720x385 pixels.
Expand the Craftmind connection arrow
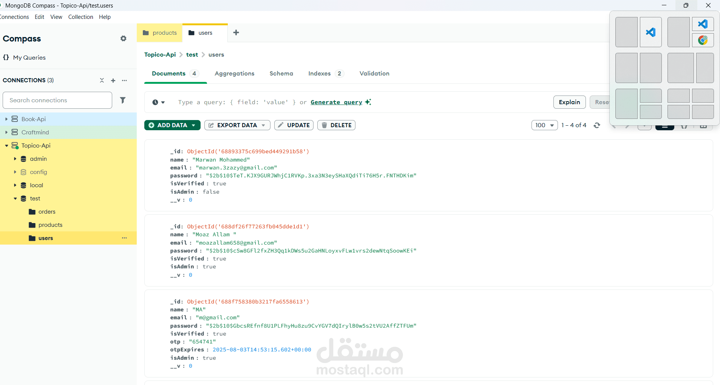[x=6, y=132]
